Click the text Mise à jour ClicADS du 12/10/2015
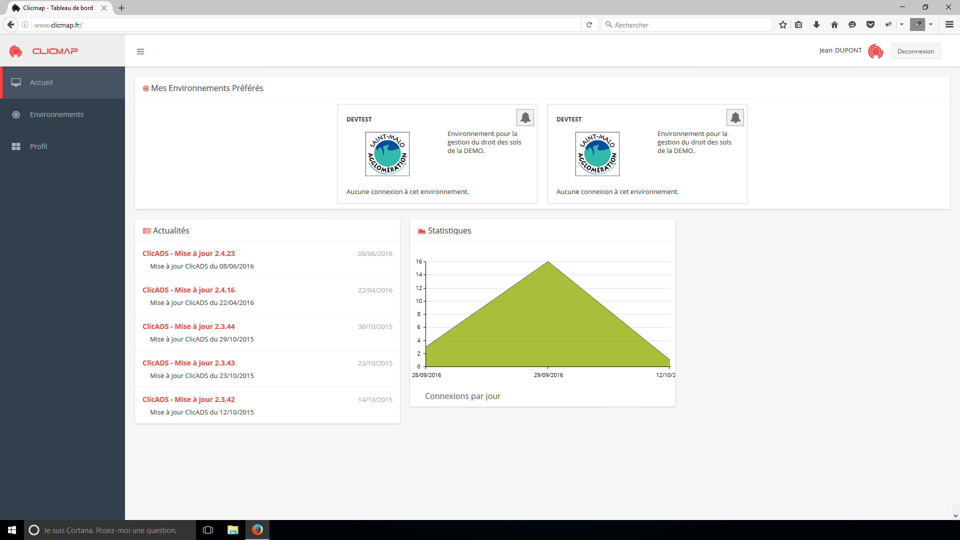 pos(202,412)
